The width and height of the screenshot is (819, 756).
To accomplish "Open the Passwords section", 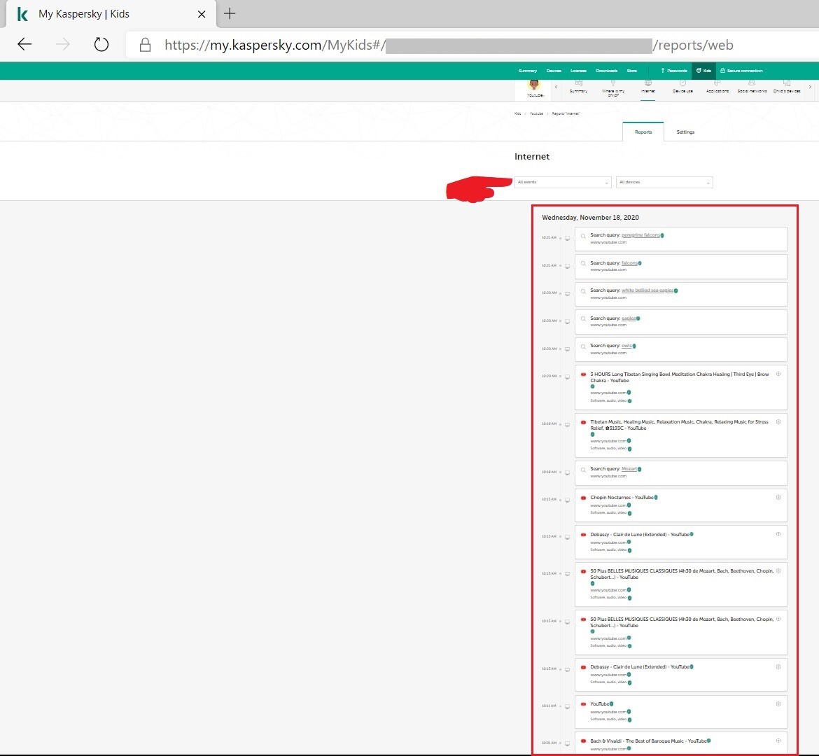I will [x=674, y=71].
